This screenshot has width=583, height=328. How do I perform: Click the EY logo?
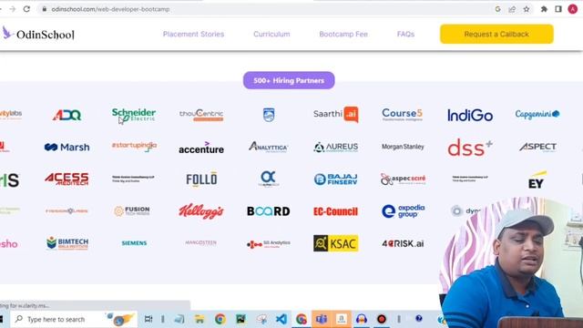(537, 180)
